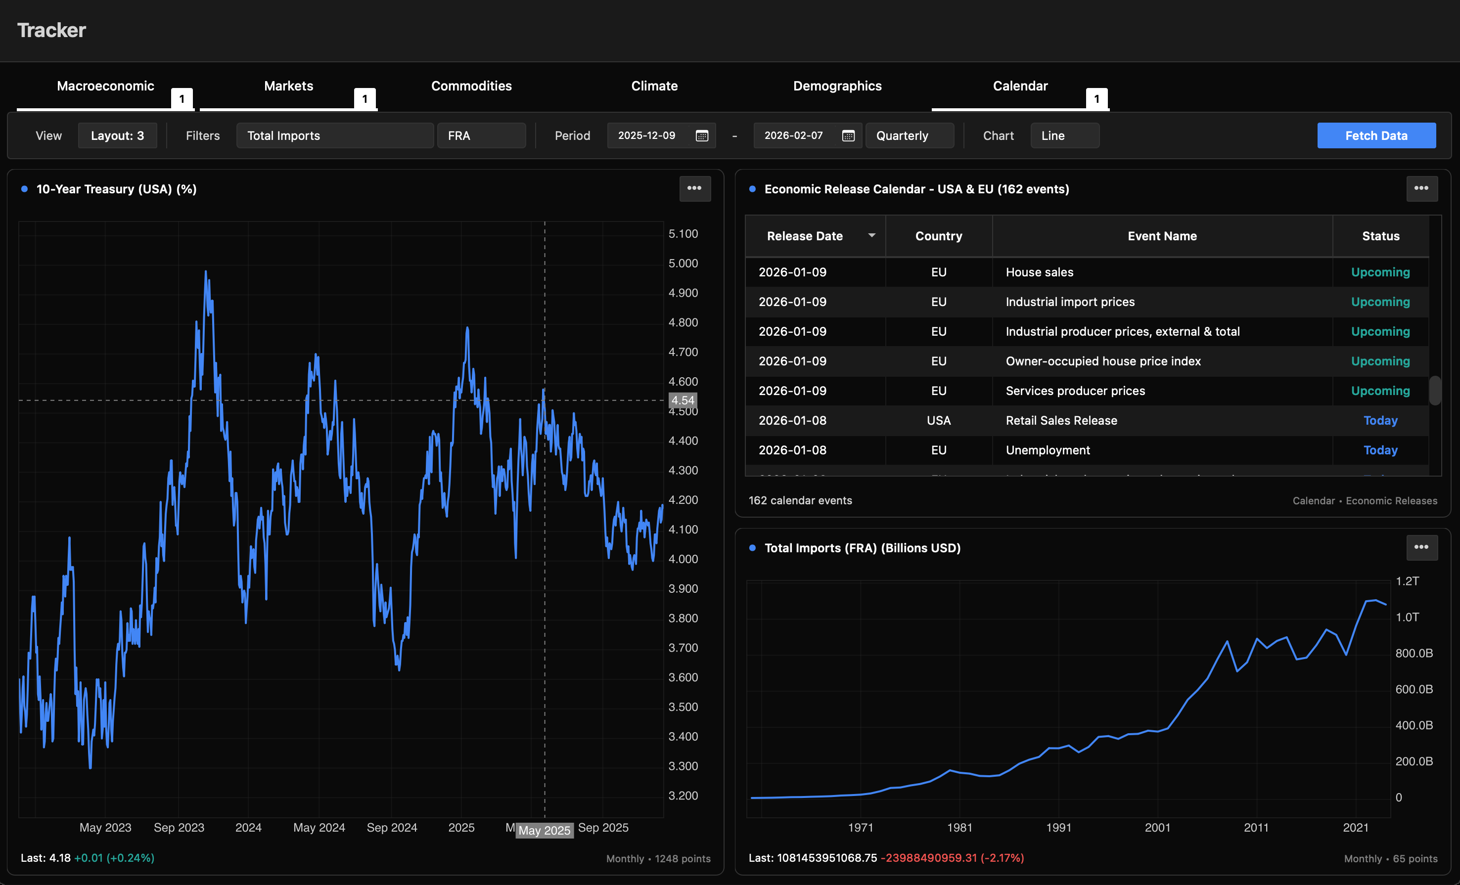Click the notification badge on the Markets tab

pyautogui.click(x=365, y=98)
